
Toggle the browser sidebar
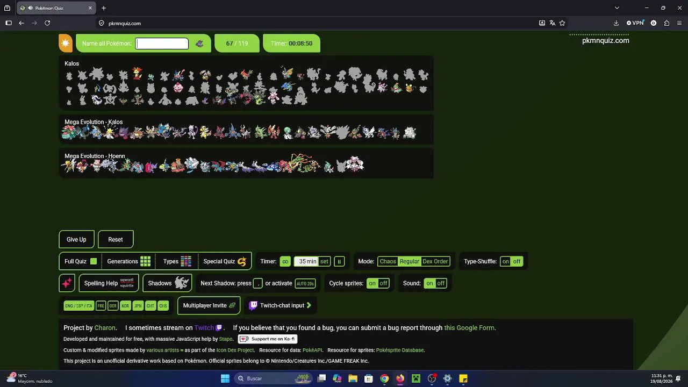click(x=9, y=23)
